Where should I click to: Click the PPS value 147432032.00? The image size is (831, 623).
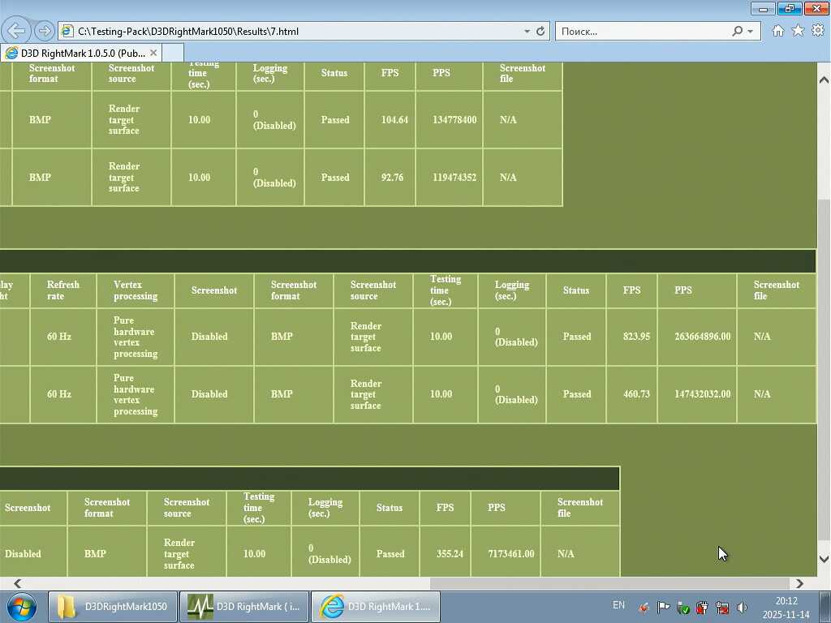pyautogui.click(x=702, y=394)
